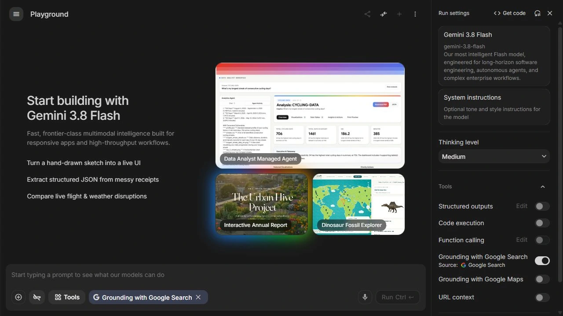Close the Run settings panel

point(550,13)
